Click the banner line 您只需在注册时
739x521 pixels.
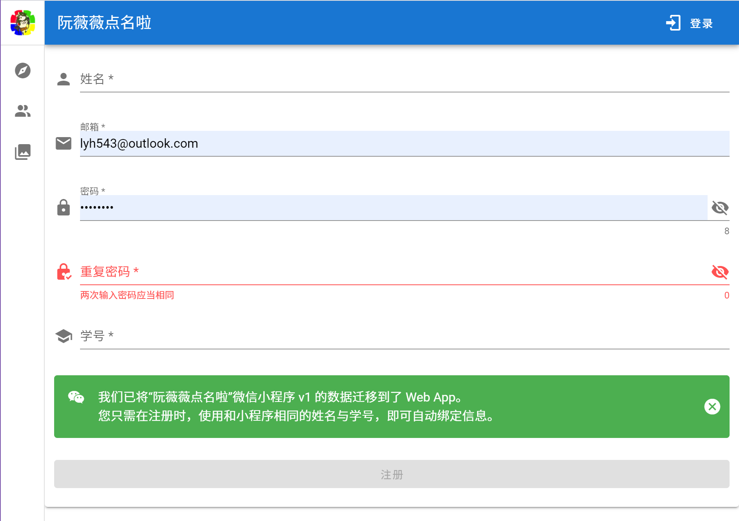coord(297,416)
